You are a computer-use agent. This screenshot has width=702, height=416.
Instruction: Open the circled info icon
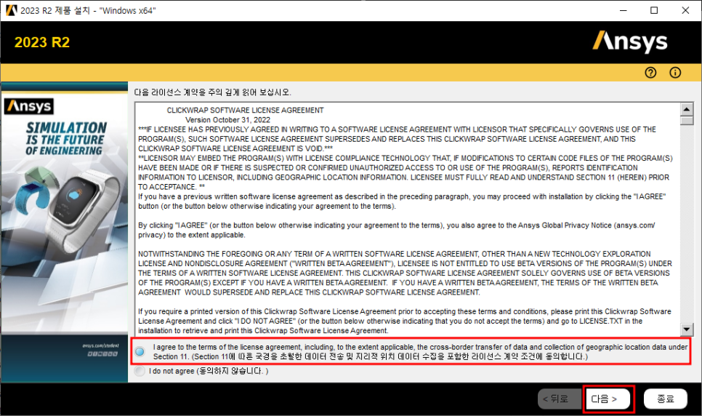coord(675,73)
